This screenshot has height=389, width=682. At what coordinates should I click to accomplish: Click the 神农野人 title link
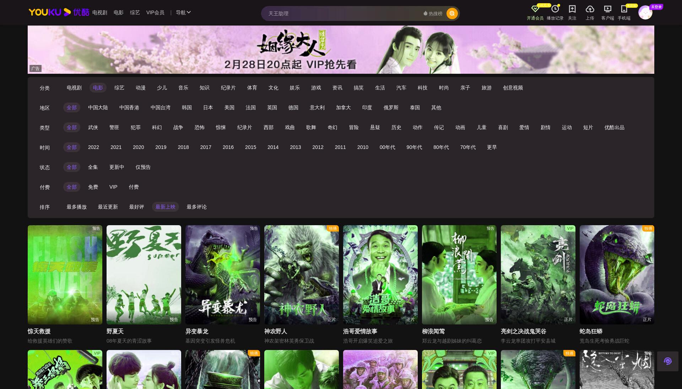[x=276, y=331]
